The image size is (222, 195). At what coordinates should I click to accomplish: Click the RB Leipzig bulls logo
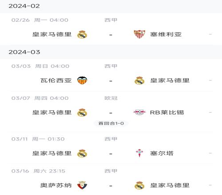[x=139, y=112]
